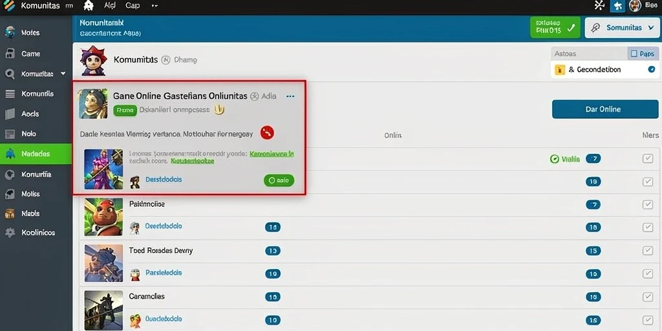Click the Komunitas logo icon in top bar

coord(9,5)
